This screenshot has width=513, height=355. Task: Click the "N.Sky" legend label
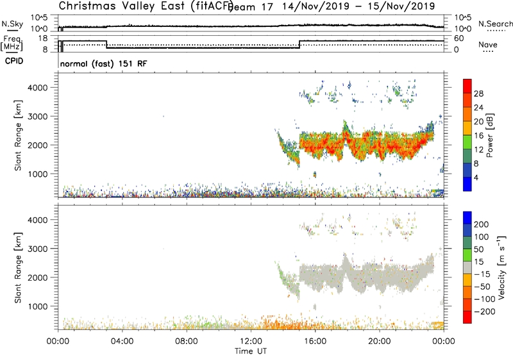pyautogui.click(x=12, y=24)
